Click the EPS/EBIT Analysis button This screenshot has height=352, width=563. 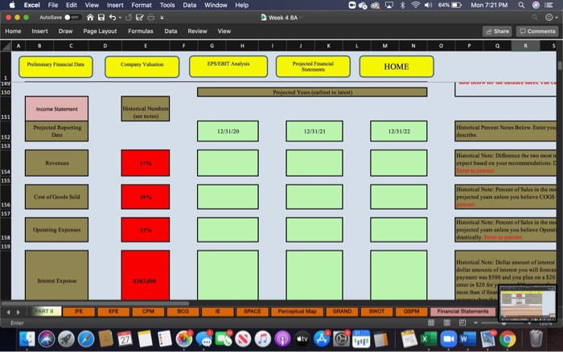228,67
